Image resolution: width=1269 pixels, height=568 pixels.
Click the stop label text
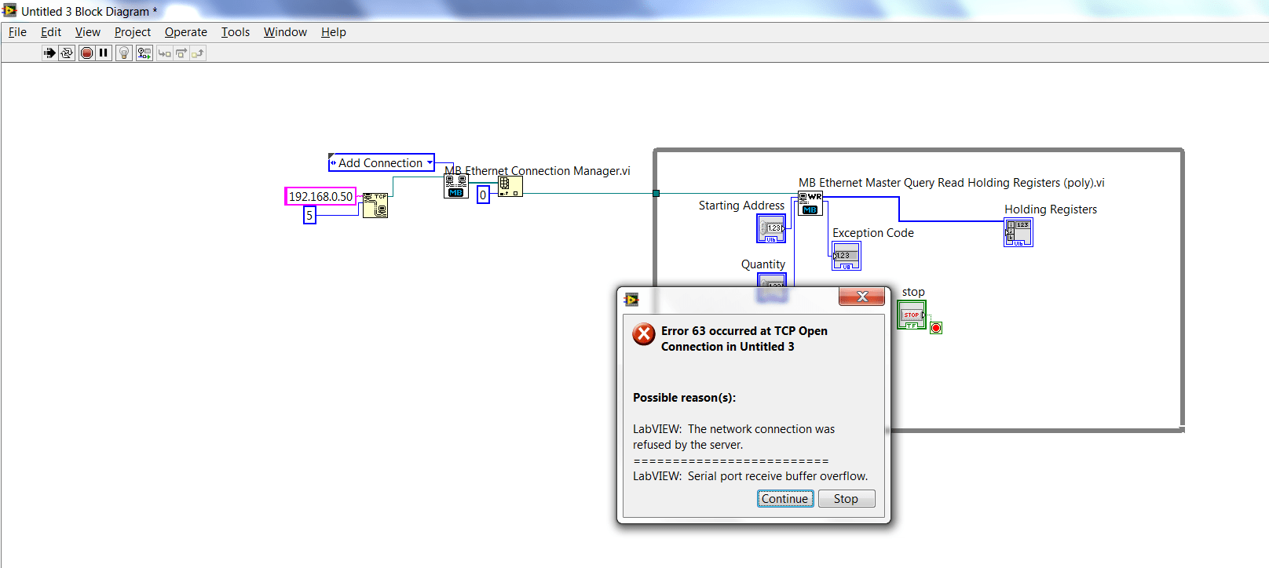point(913,292)
